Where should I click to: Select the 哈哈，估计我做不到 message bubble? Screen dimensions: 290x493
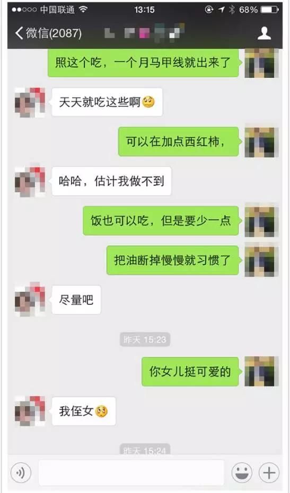[112, 181]
